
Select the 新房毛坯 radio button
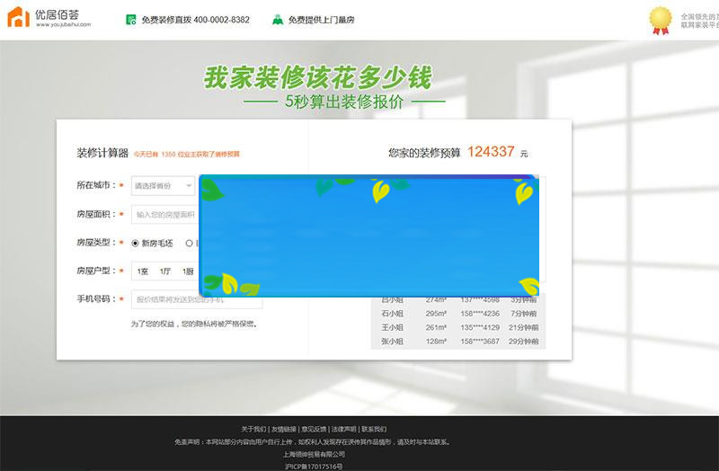pos(136,243)
